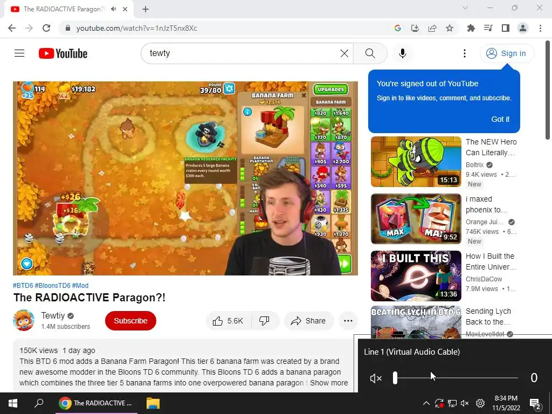Go to YouTube home via logo
Image resolution: width=552 pixels, height=414 pixels.
[63, 53]
